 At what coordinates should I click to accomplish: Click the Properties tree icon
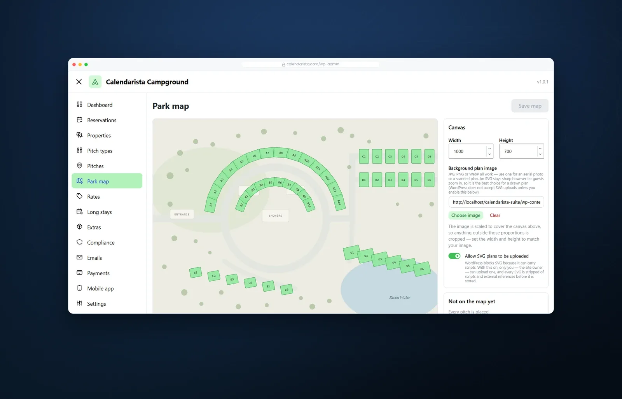pos(79,135)
